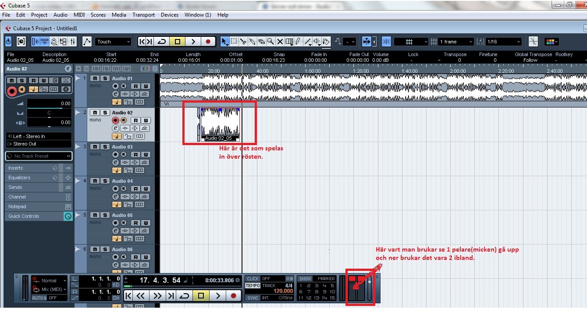
Task: Expand automation for track Audio 03
Action: tap(78, 146)
